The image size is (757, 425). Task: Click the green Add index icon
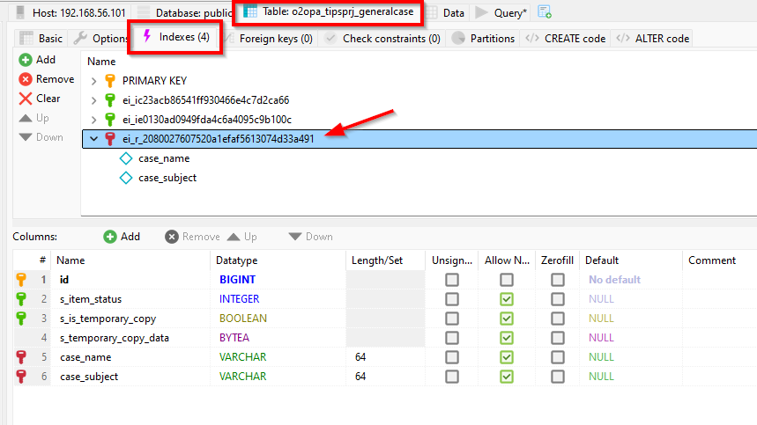click(x=26, y=60)
